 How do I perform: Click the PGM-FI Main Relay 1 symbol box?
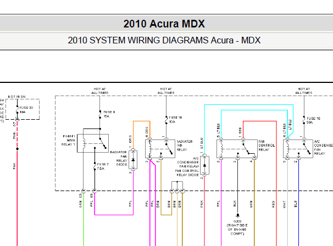pos(93,143)
